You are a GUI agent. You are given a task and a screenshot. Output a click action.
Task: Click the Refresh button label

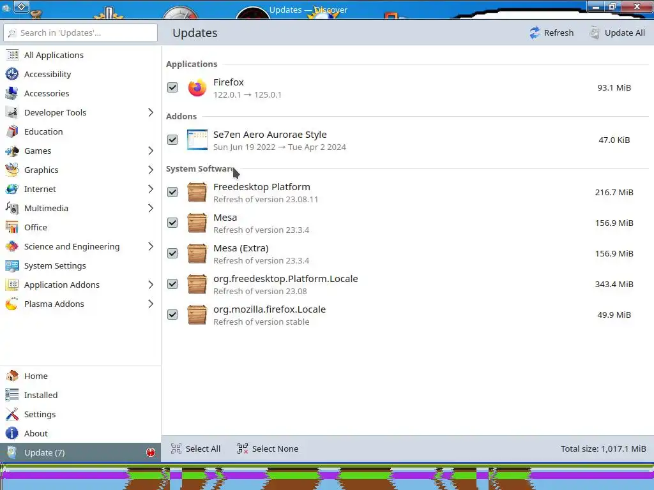click(x=559, y=33)
